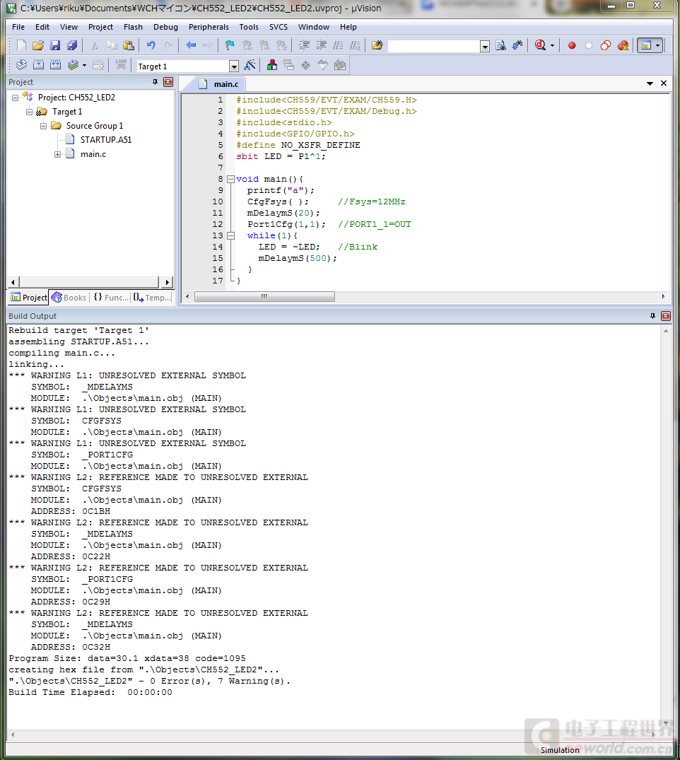The image size is (680, 760).
Task: Open the Peripherals menu
Action: (x=209, y=27)
